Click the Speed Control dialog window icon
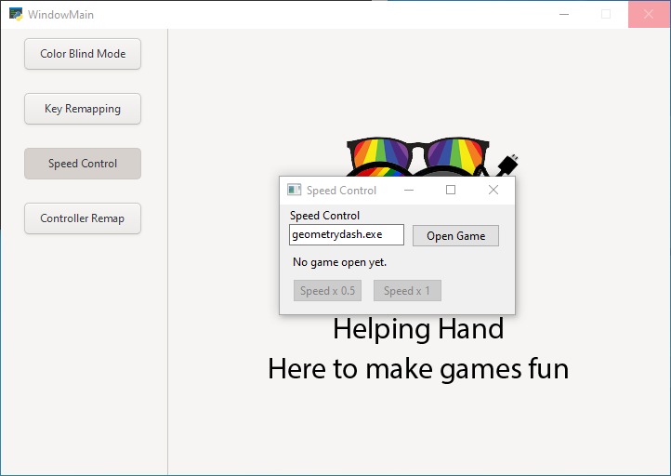The width and height of the screenshot is (671, 476). (294, 190)
